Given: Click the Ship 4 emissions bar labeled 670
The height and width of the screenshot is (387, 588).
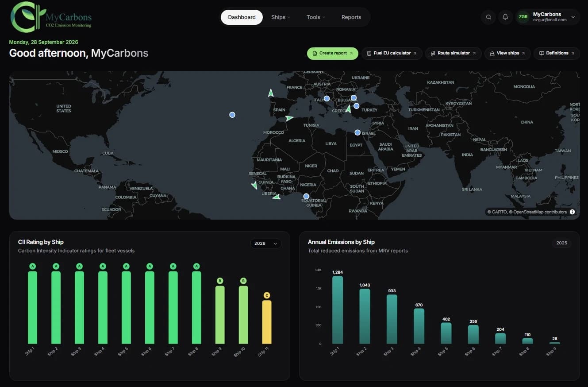Looking at the screenshot, I should (419, 326).
